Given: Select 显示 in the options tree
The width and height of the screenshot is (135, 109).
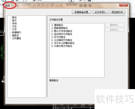Looking at the screenshot, I should pos(14,20).
